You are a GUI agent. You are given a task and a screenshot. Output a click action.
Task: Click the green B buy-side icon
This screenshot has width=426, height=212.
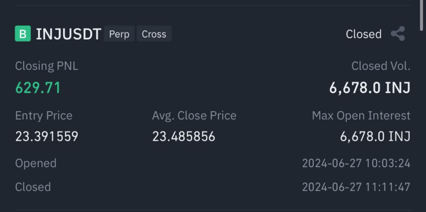pos(23,33)
